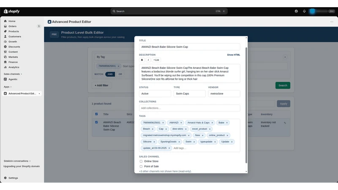Screen dimensions: 338x190
Task: Click the top Search bar
Action: [169, 11]
